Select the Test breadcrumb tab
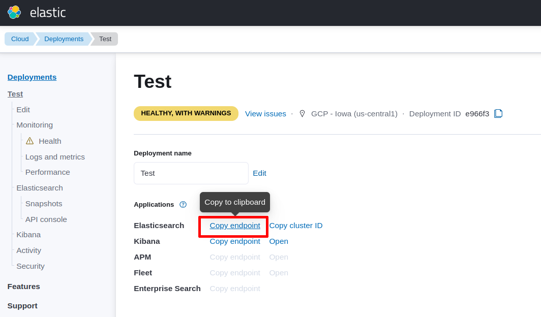 tap(105, 39)
